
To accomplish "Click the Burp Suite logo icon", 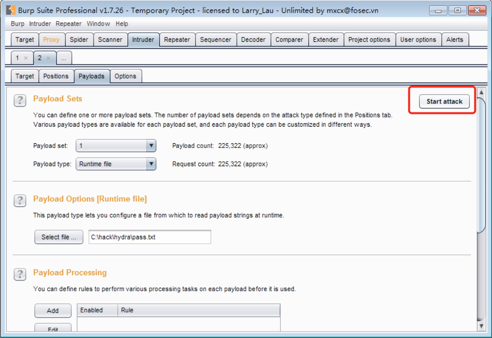I will pos(10,10).
